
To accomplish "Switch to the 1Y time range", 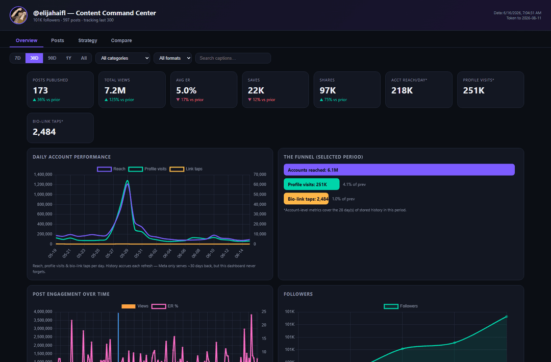I will coord(68,58).
